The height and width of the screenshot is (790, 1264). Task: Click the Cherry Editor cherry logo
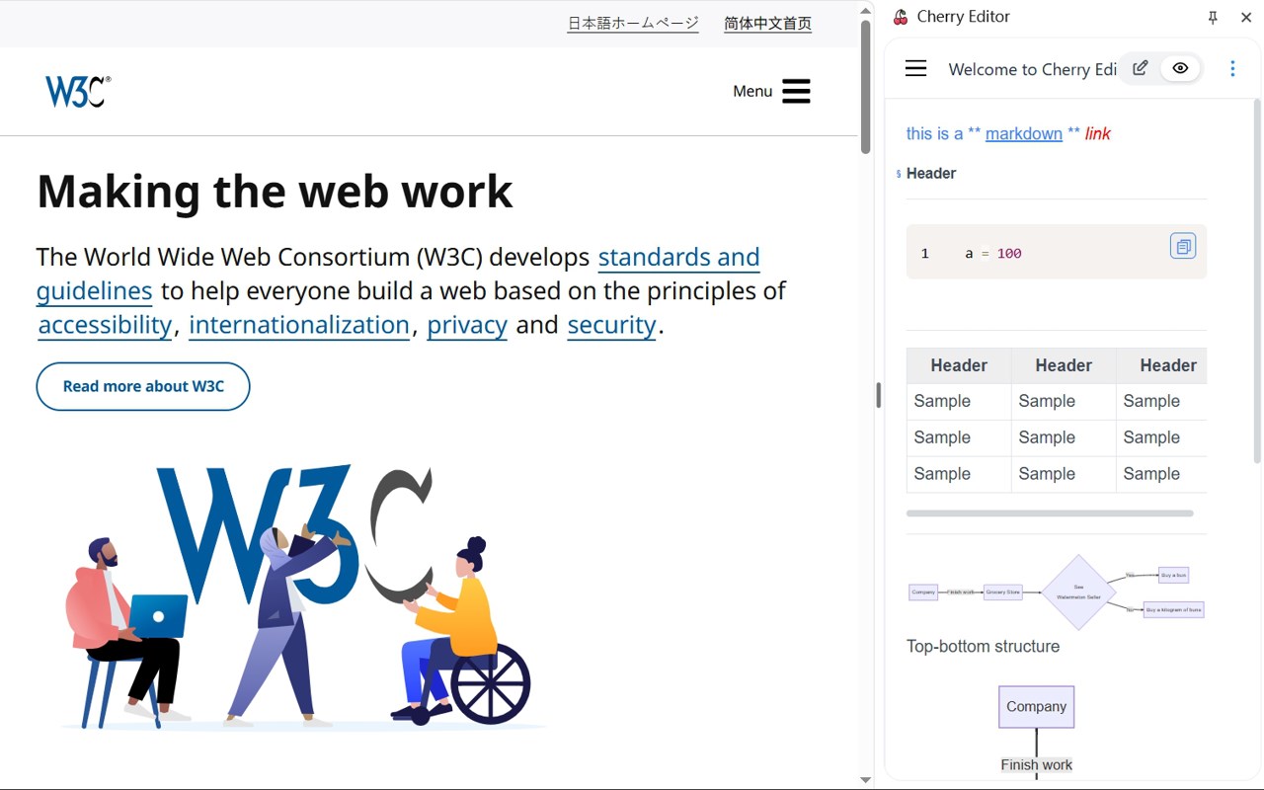coord(901,17)
